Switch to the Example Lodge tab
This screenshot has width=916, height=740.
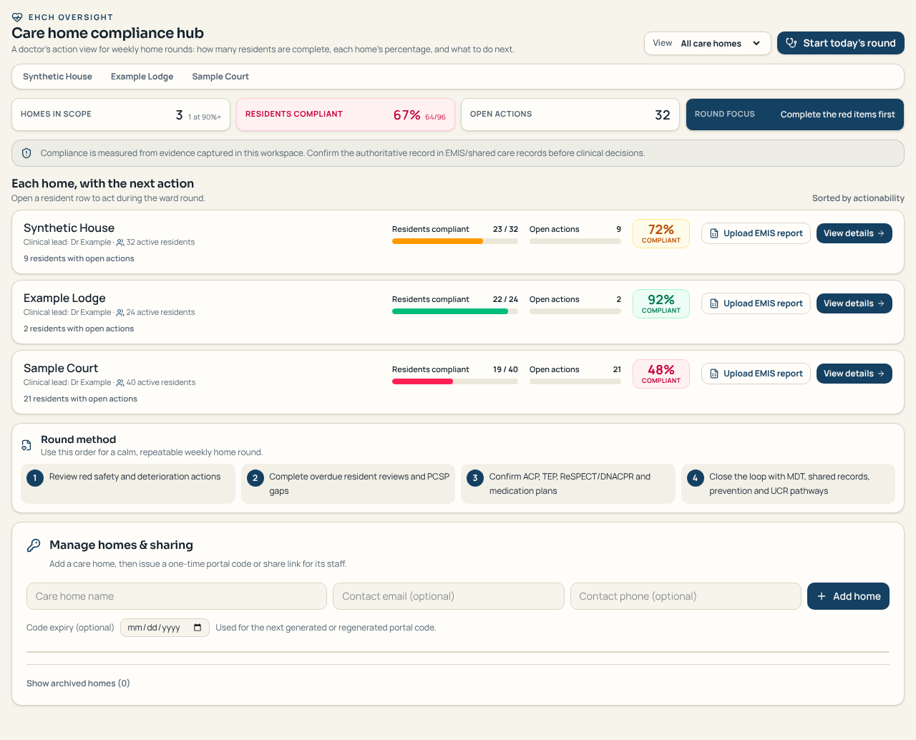point(142,77)
